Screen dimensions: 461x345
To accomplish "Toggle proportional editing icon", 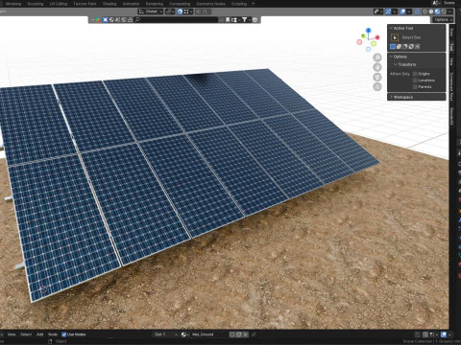I will tap(199, 11).
